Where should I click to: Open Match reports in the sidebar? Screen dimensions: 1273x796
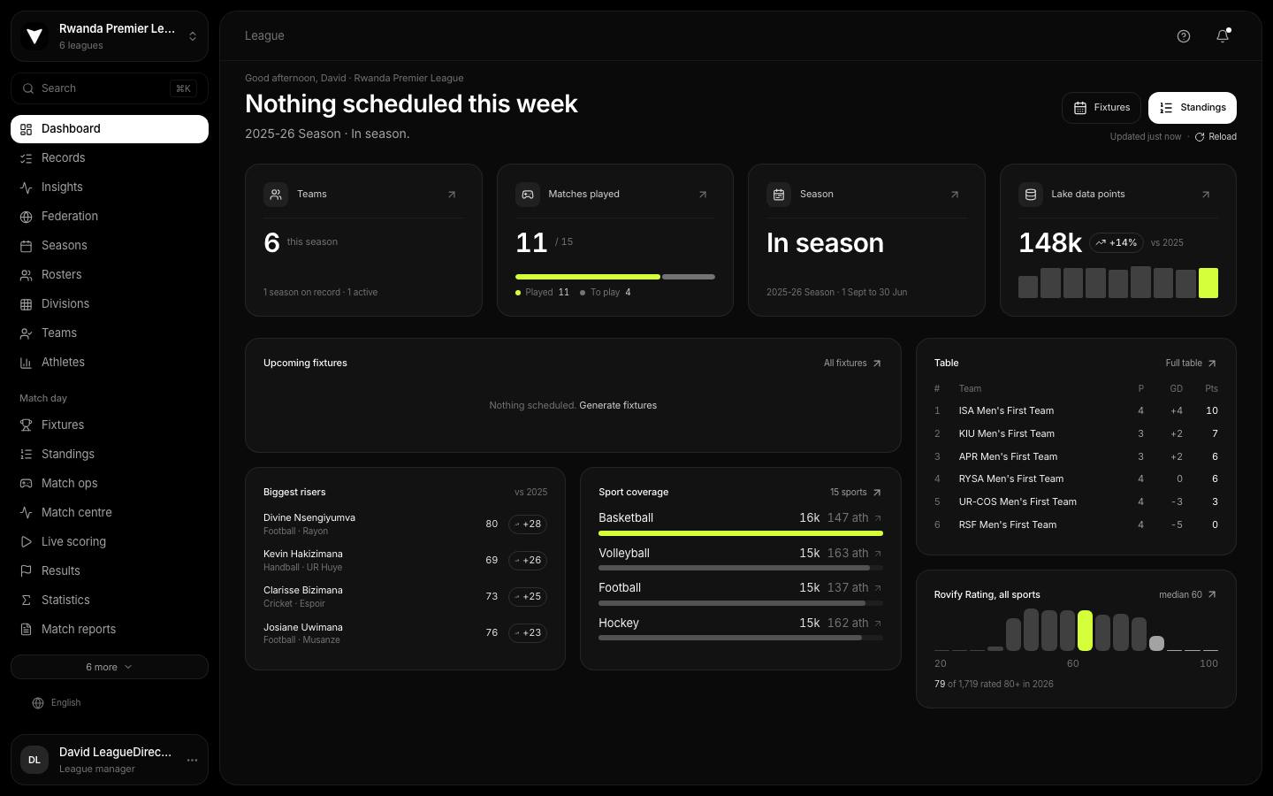tap(110, 630)
